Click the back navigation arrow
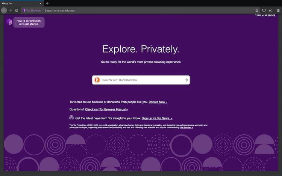 coord(4,11)
